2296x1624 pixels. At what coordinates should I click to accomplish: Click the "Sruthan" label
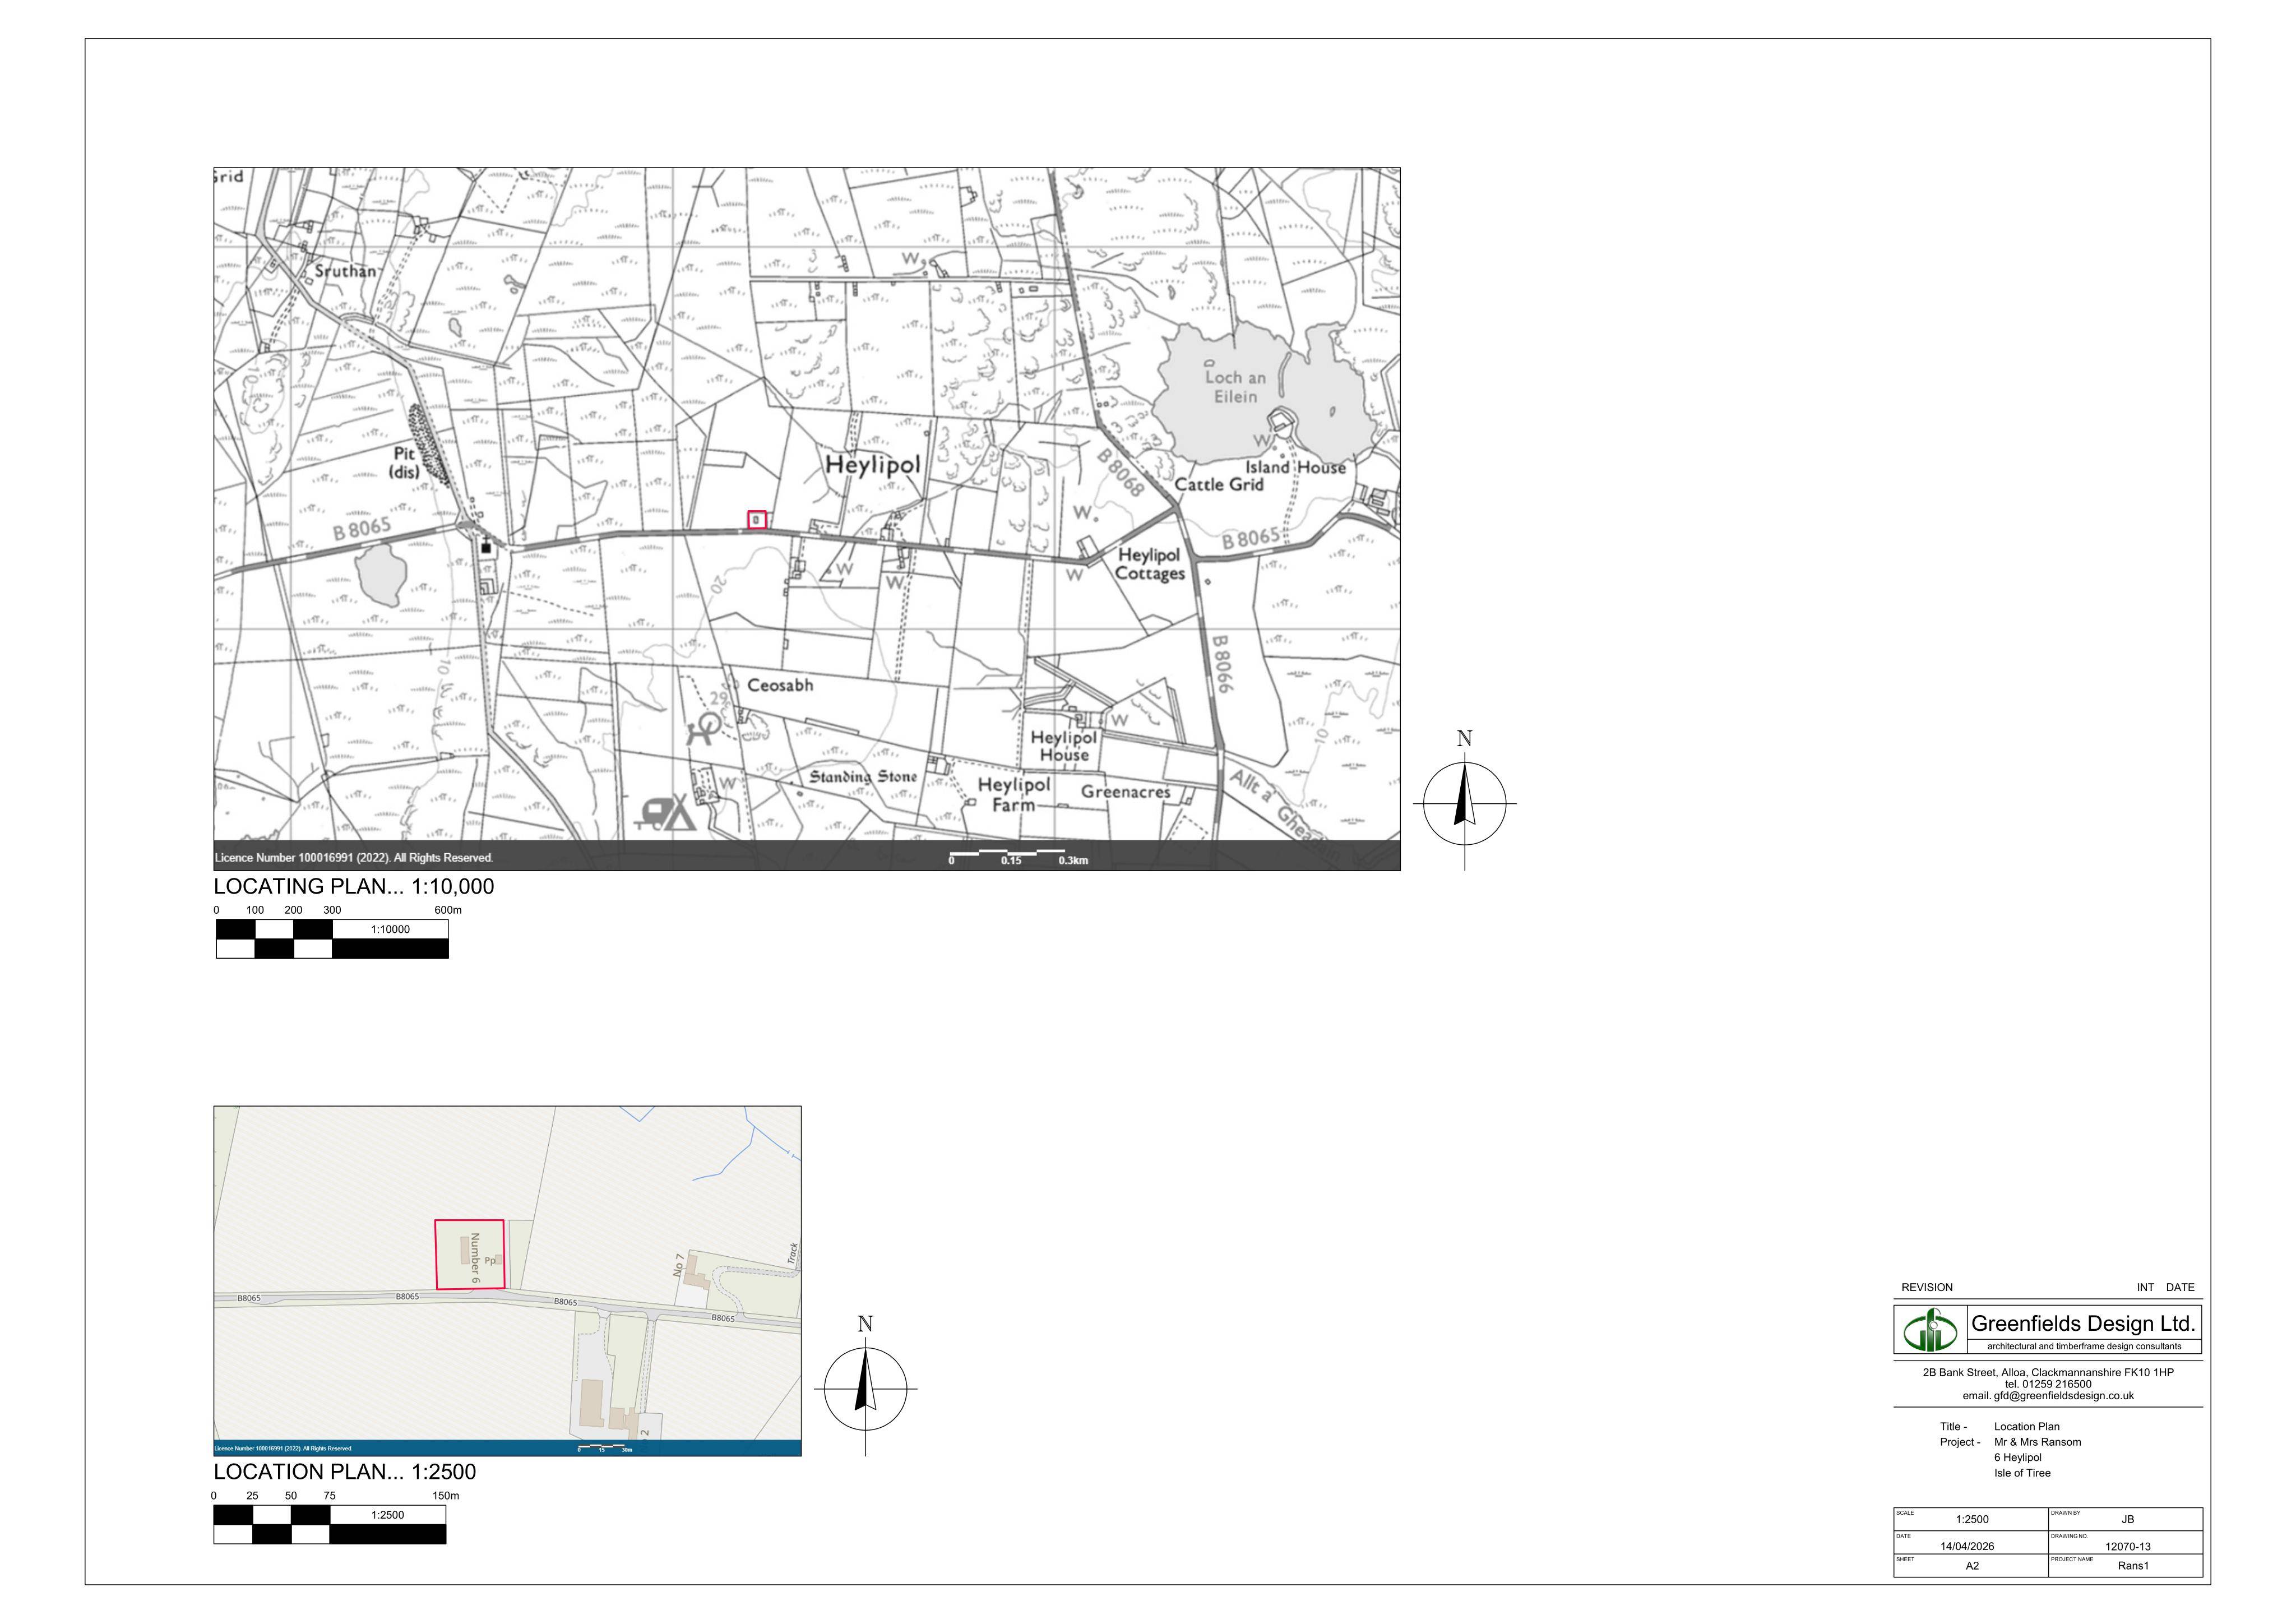tap(346, 271)
